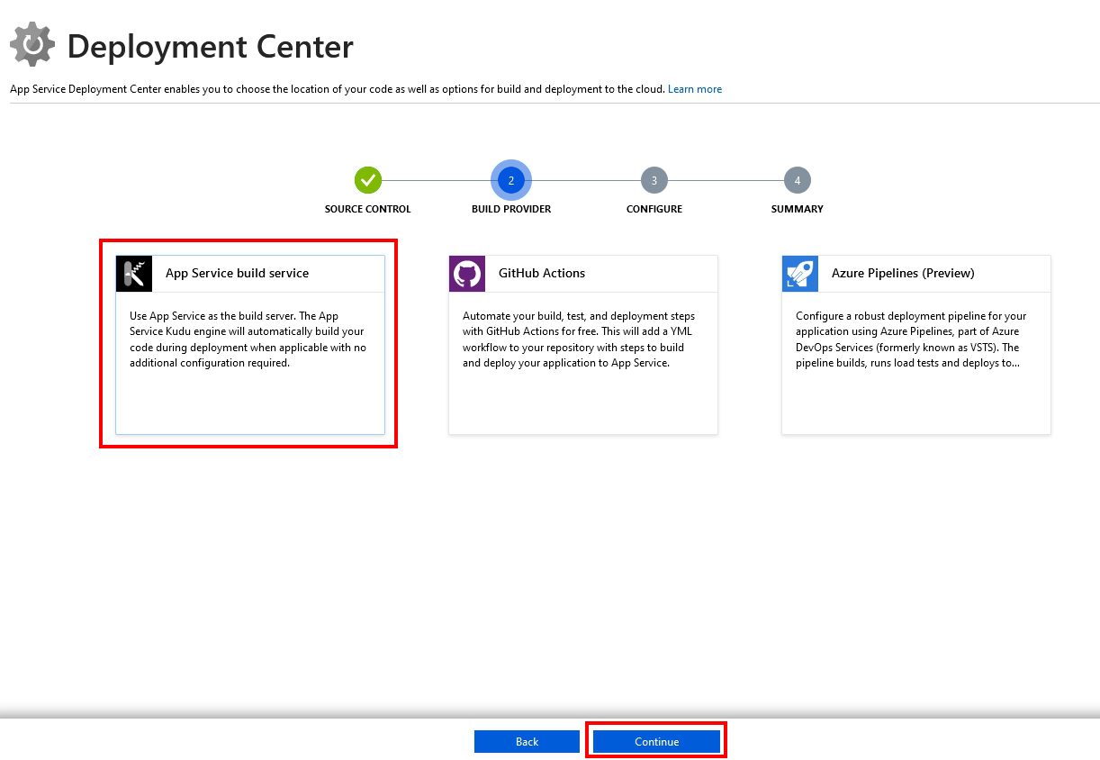This screenshot has width=1100, height=760.
Task: Click the SUMMARY step label
Action: (798, 209)
